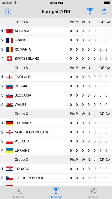112x199 pixels.
Task: Select the Standings tab
Action: click(x=56, y=193)
